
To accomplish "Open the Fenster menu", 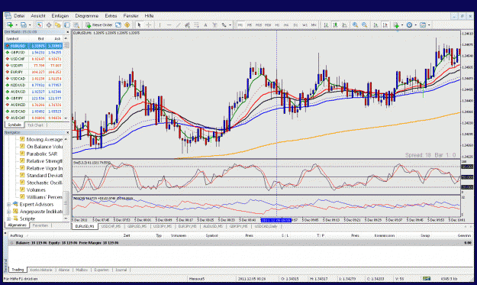I will (x=131, y=16).
